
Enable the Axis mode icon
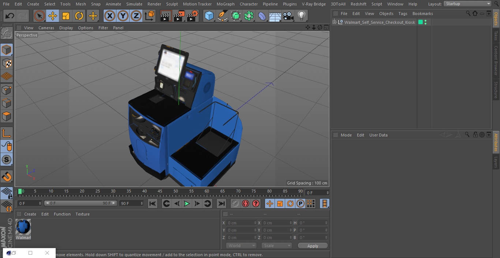tap(7, 133)
